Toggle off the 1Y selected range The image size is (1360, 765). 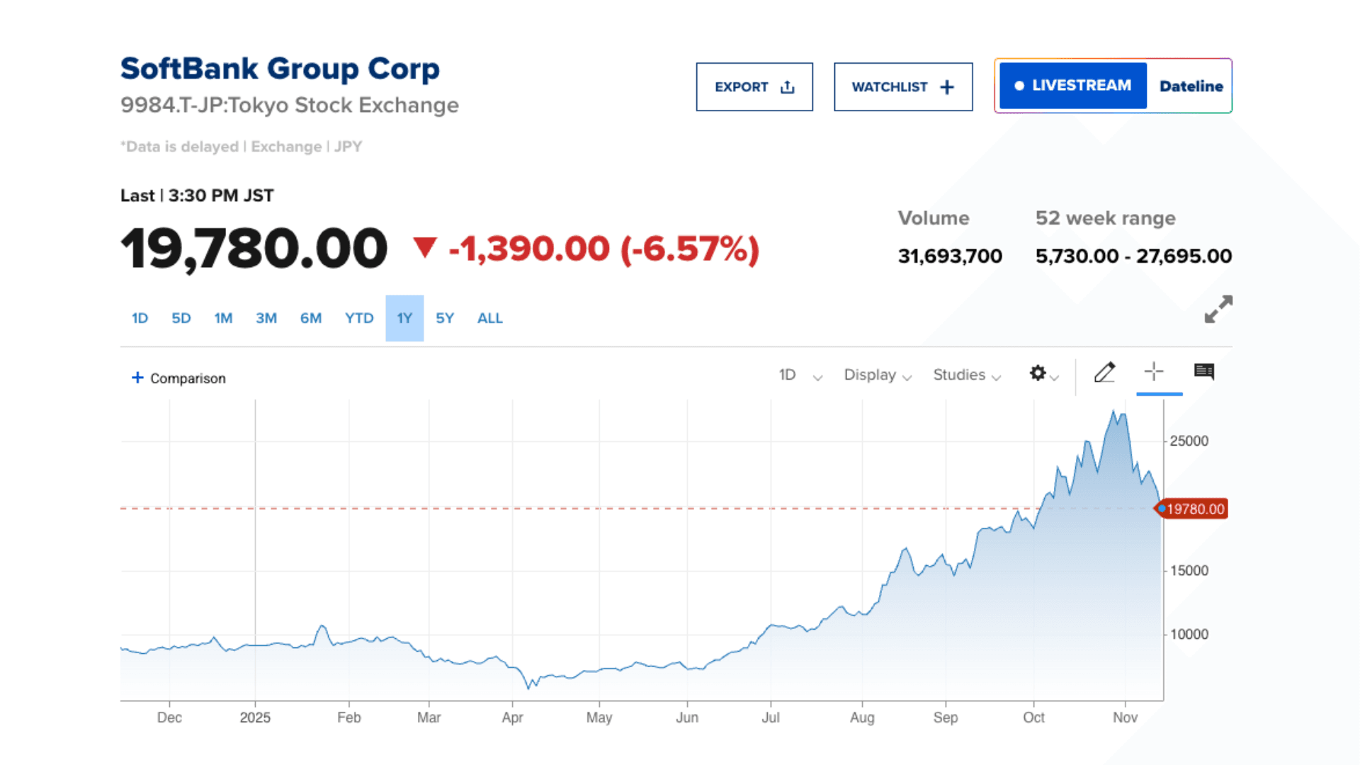(x=404, y=318)
